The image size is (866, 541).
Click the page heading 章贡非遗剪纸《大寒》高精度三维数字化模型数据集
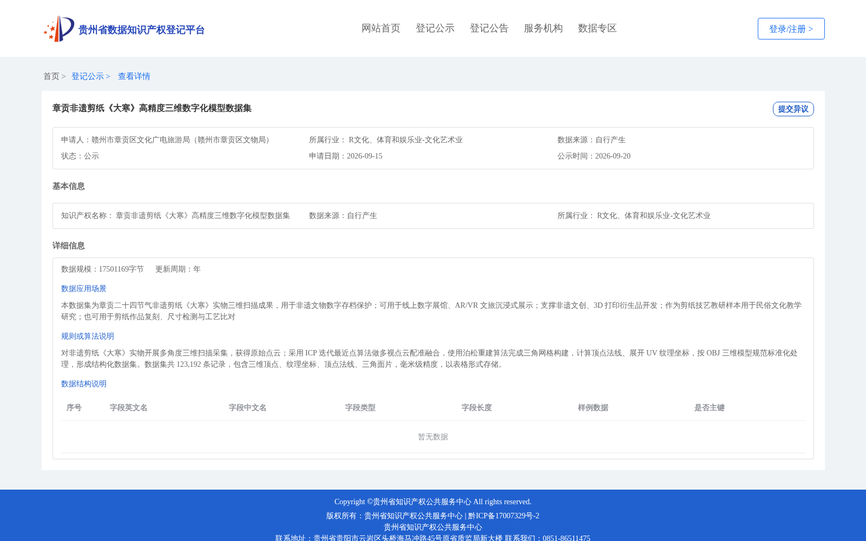[152, 108]
